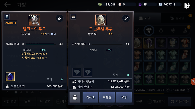
Task: Toggle the 얼굴장식 visibility checkbox
Action: tap(149, 101)
